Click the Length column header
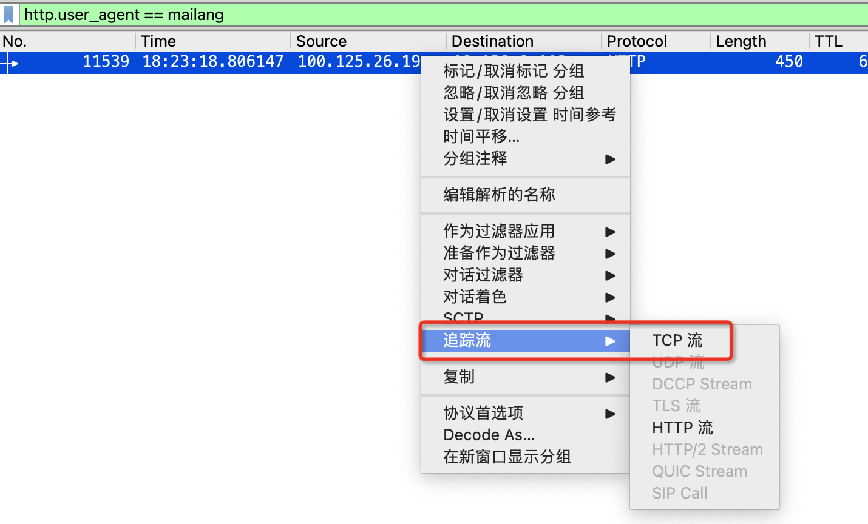The height and width of the screenshot is (524, 868). click(x=741, y=41)
